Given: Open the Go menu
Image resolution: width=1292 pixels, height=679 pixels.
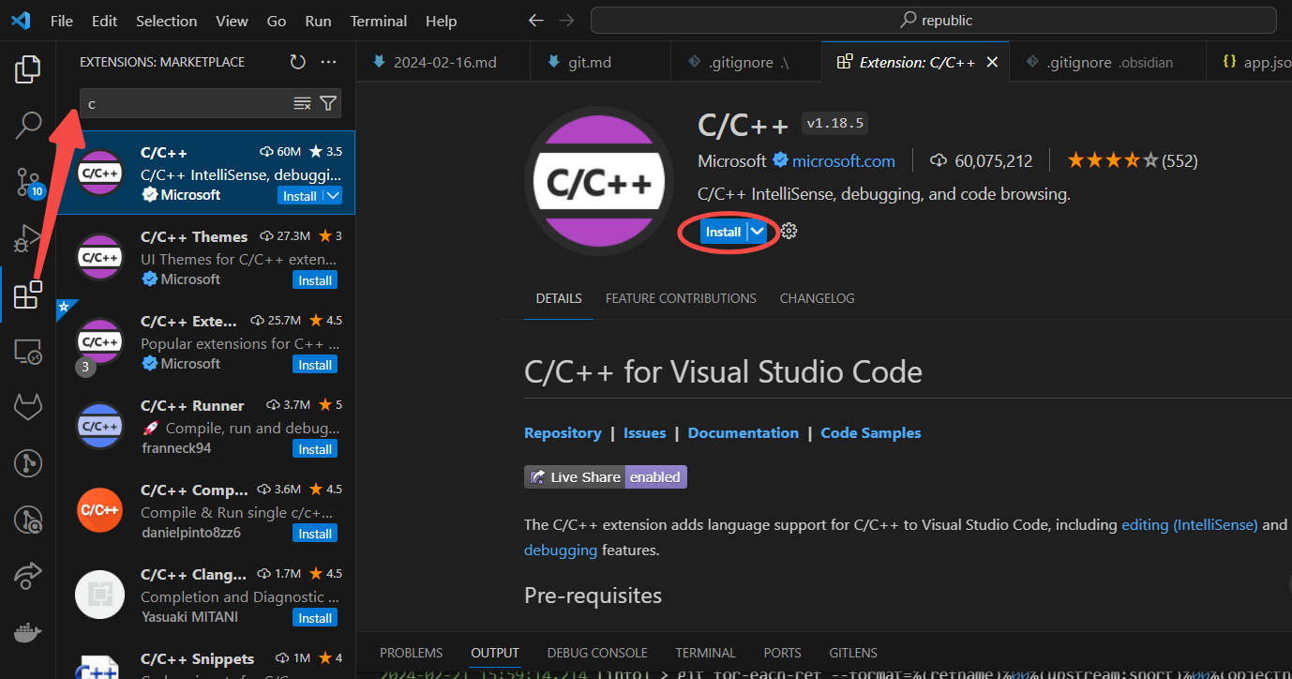Looking at the screenshot, I should (277, 21).
